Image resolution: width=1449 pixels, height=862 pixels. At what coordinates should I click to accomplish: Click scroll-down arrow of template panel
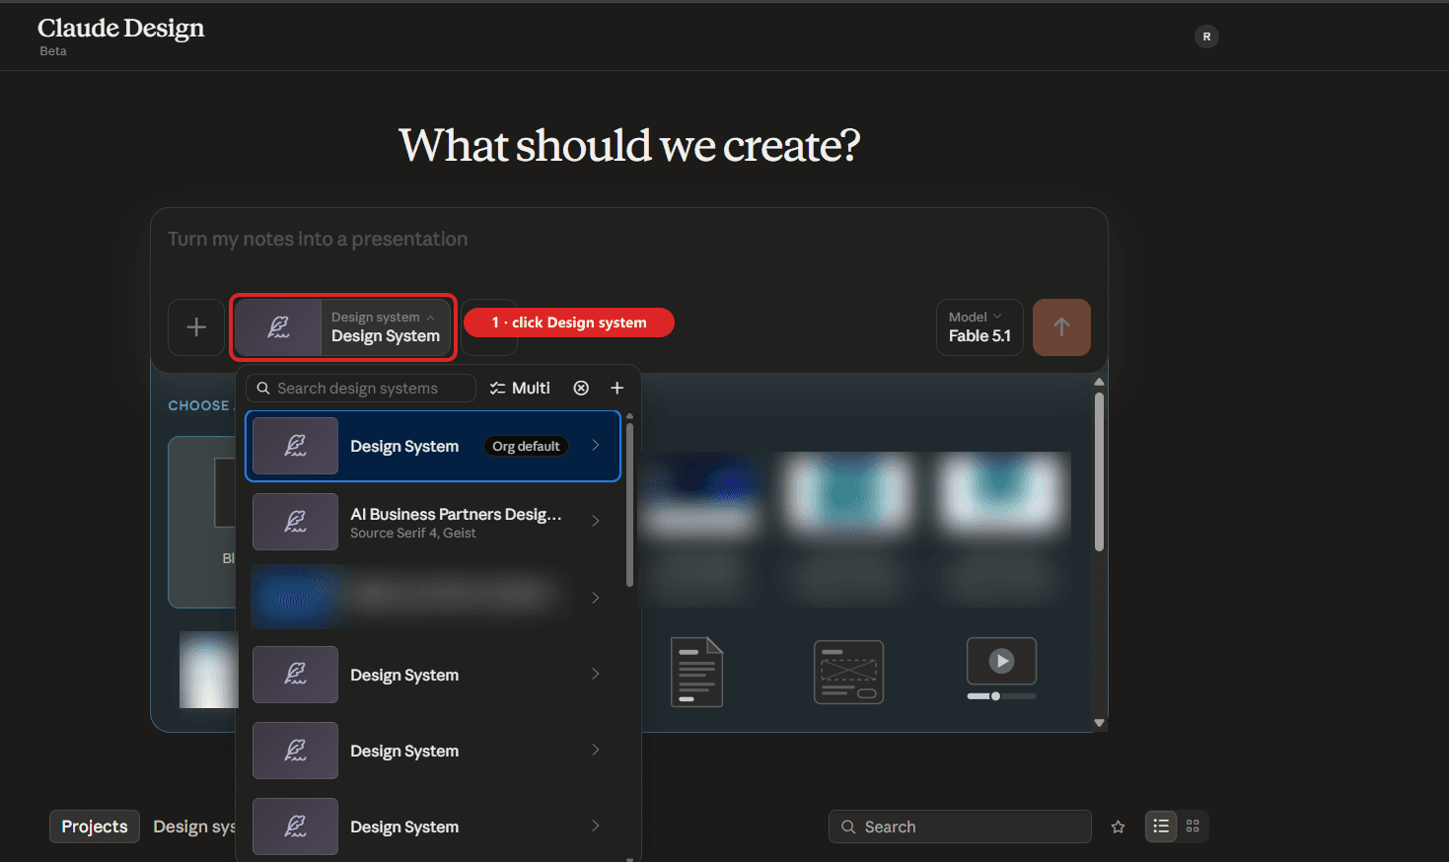click(x=1099, y=723)
